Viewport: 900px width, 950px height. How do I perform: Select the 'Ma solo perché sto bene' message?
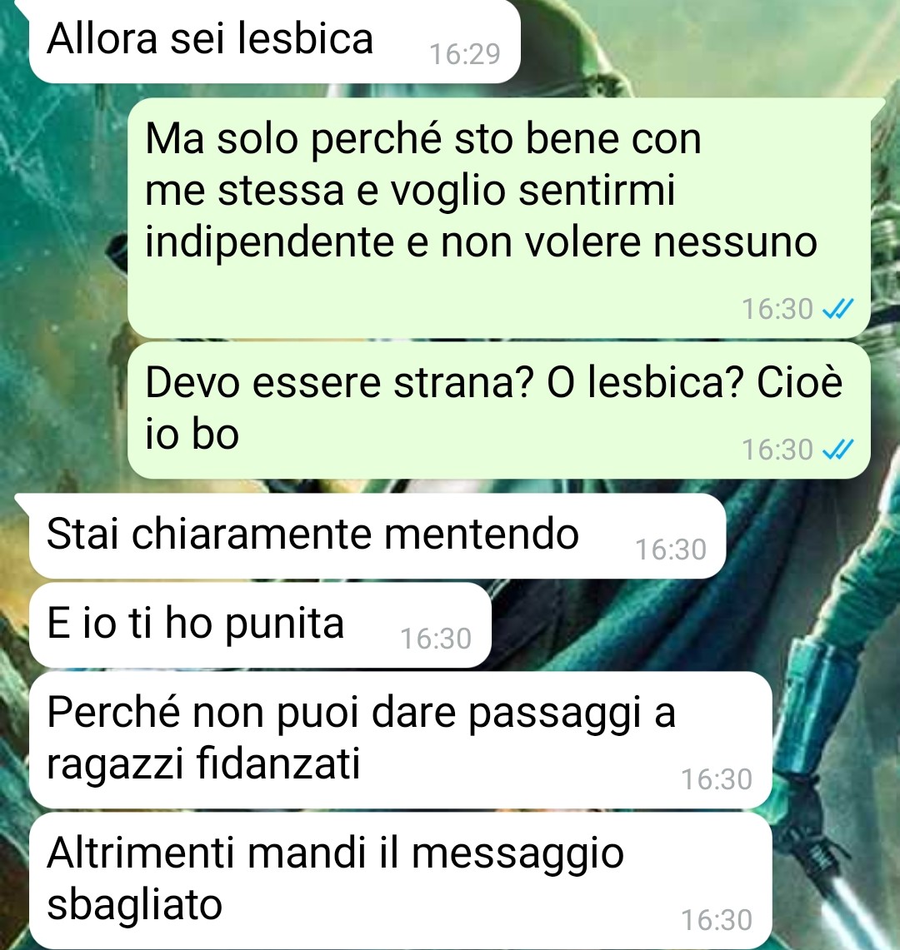pos(499,217)
